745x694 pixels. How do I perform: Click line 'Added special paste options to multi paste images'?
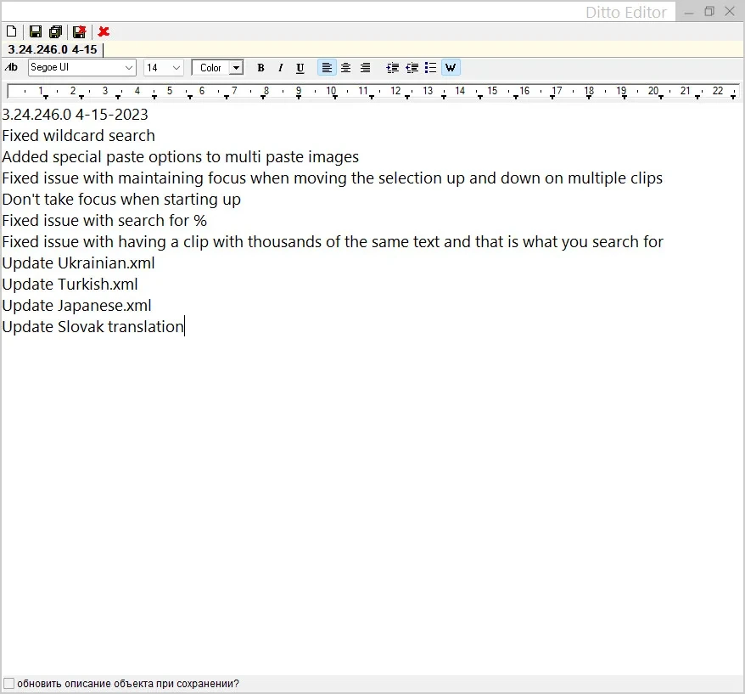pos(181,157)
